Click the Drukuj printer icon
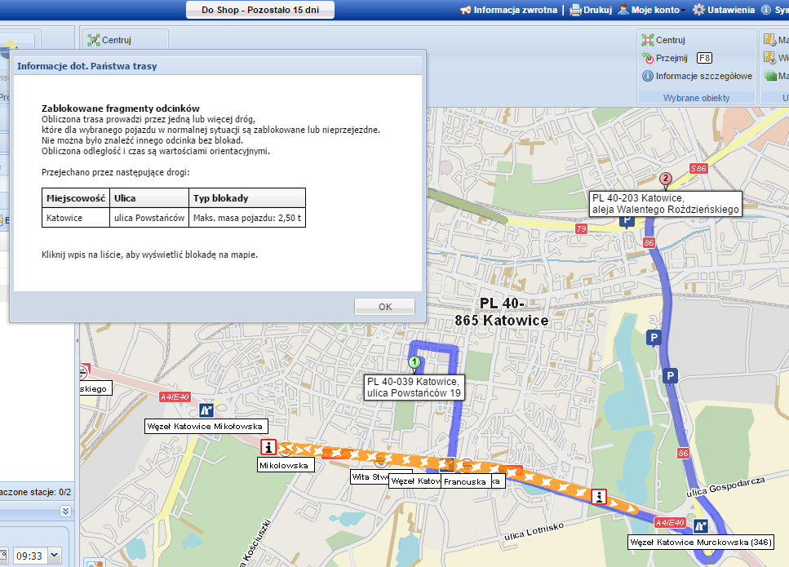The image size is (789, 567). [575, 10]
